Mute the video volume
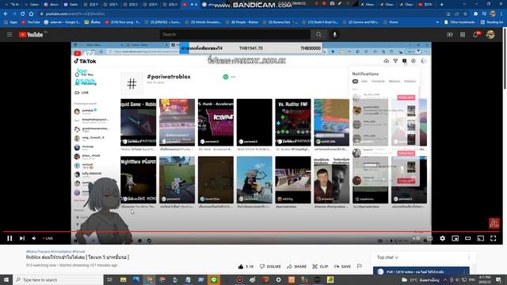 pyautogui.click(x=34, y=238)
